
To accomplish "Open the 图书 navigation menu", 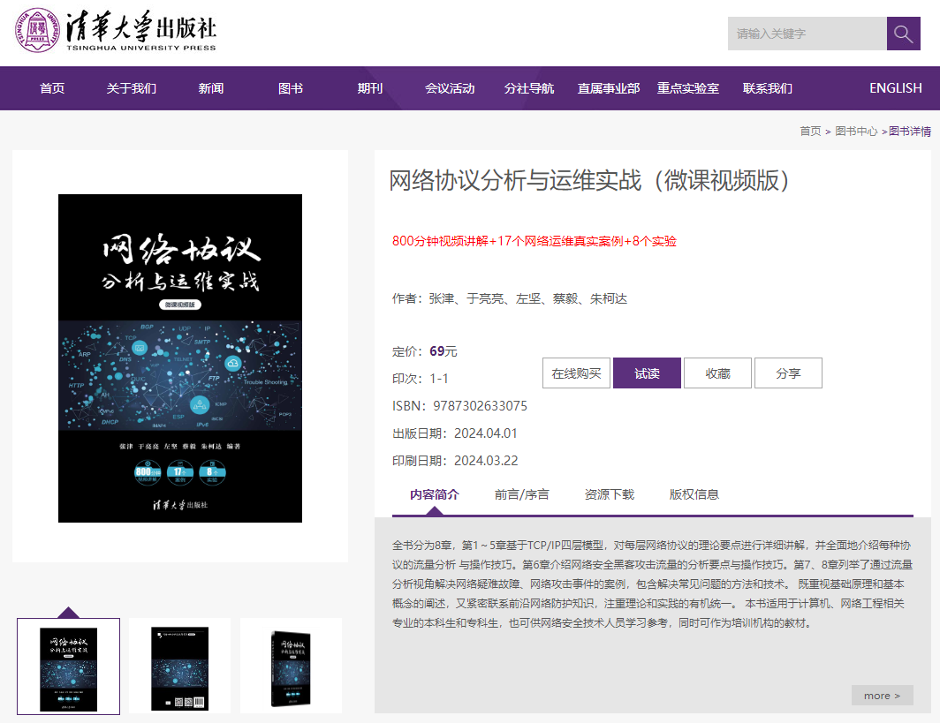I will [x=291, y=88].
